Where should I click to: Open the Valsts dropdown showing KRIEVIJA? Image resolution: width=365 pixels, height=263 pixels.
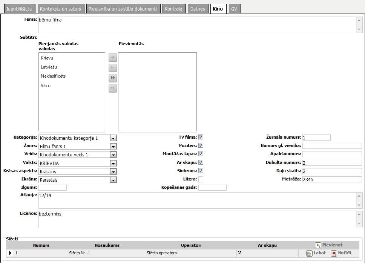coord(113,163)
